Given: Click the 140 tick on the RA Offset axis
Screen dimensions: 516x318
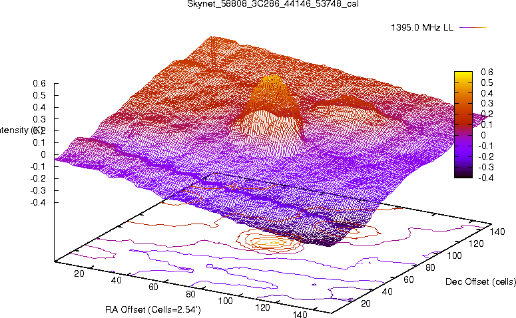Looking at the screenshot, I should coord(300,314).
